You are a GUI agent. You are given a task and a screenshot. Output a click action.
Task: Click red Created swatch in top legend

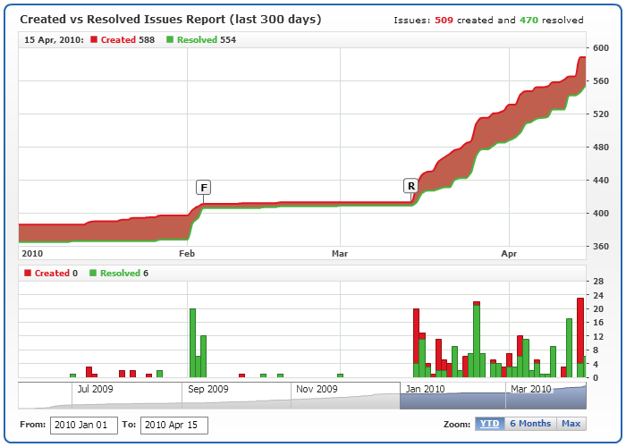95,40
